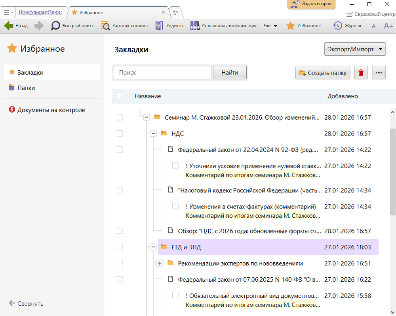Screen dimensions: 396x316
Task: Open the Codes book icon
Action: tap(159, 26)
